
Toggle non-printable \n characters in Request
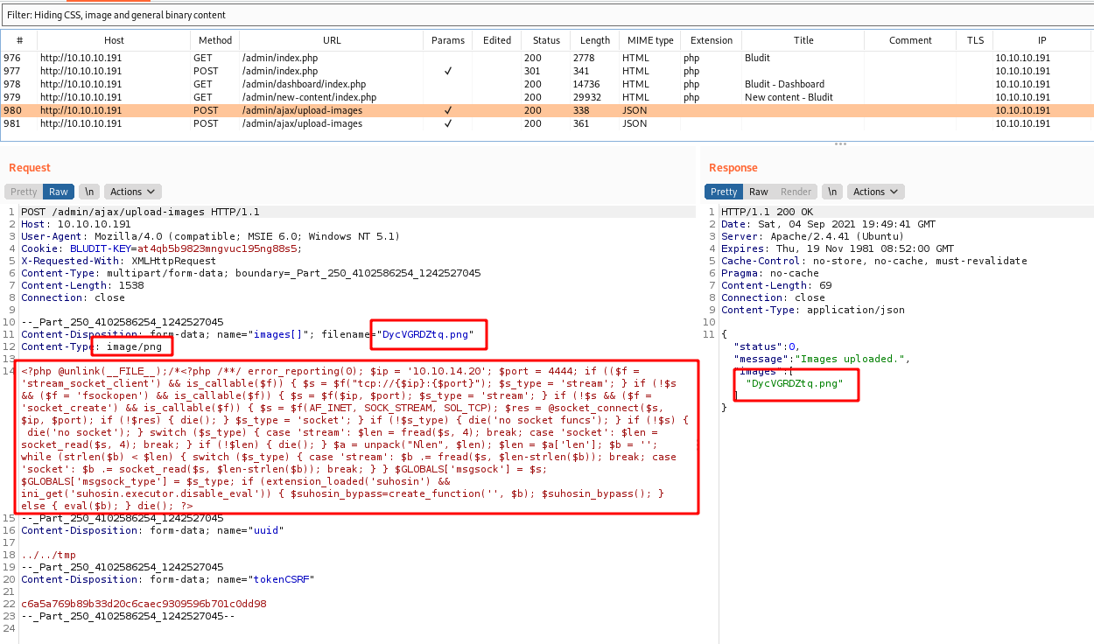(88, 192)
